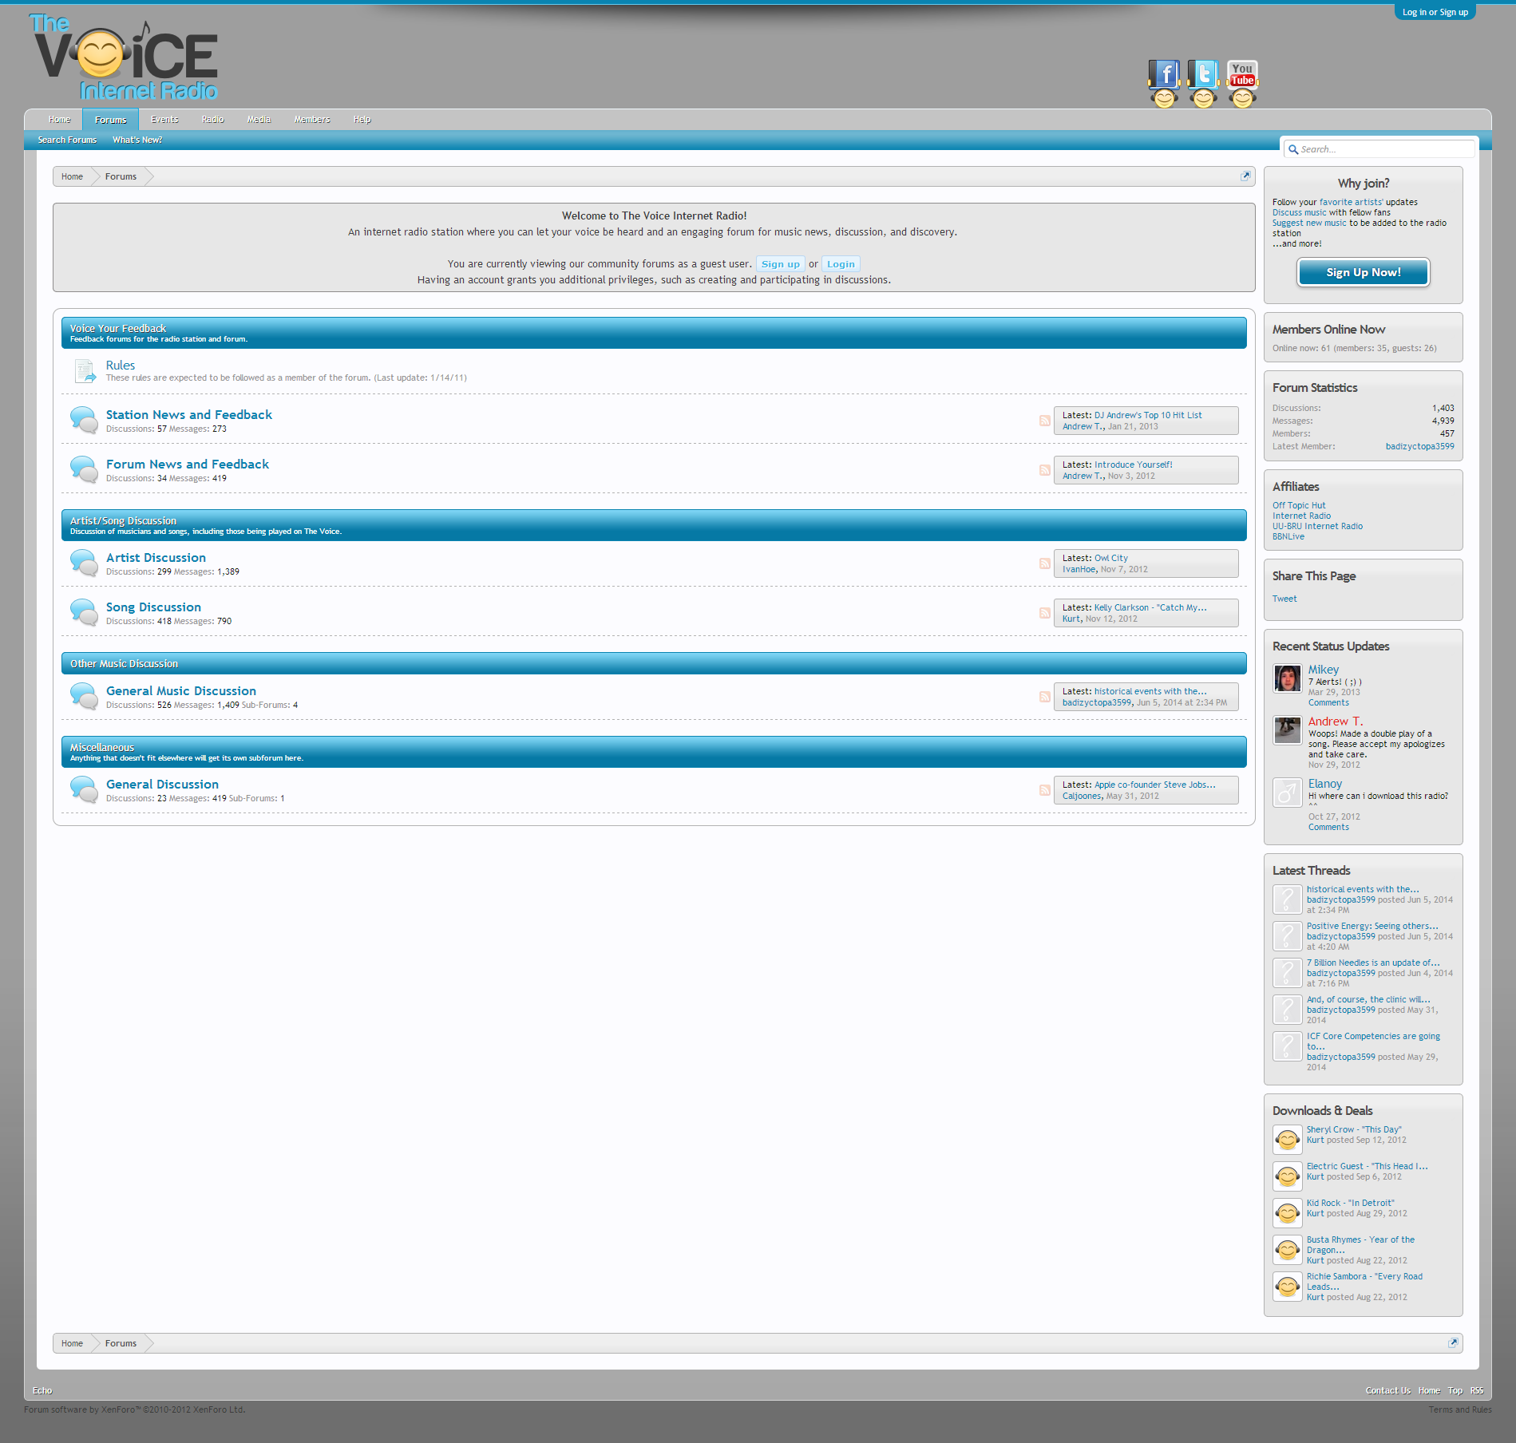The image size is (1516, 1443).
Task: Focus the Search input field
Action: coord(1383,149)
